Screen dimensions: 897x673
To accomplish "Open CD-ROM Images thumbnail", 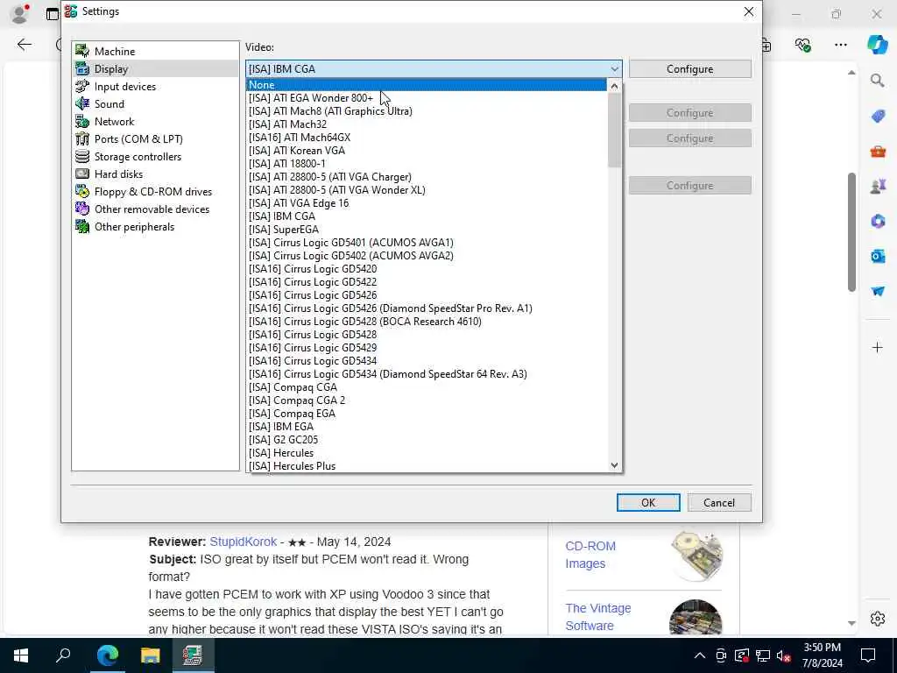I will 696,555.
